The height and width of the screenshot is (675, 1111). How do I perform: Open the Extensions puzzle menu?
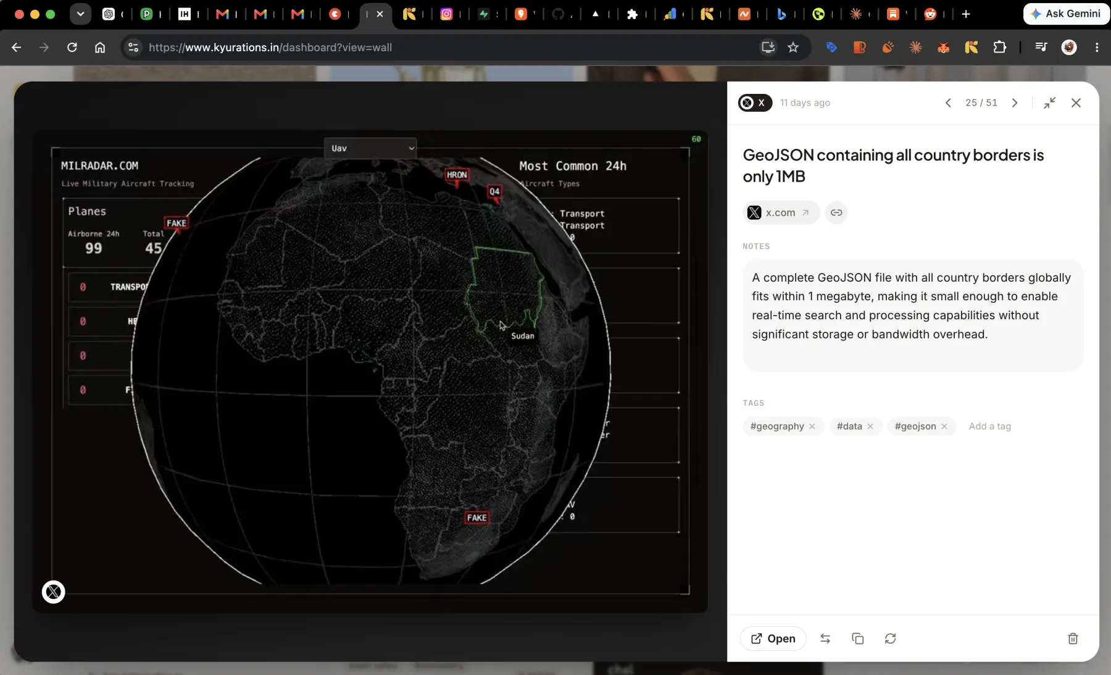[x=999, y=48]
